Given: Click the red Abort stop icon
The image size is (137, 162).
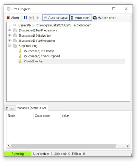Looking at the screenshot, I should pyautogui.click(x=8, y=18).
